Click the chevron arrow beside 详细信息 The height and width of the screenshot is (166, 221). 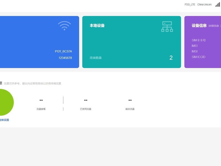220,26
